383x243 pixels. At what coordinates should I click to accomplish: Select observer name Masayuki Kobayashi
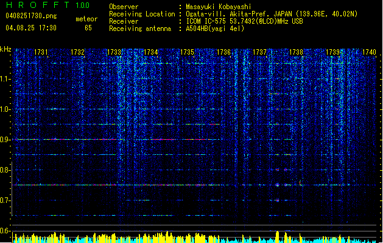coord(219,7)
